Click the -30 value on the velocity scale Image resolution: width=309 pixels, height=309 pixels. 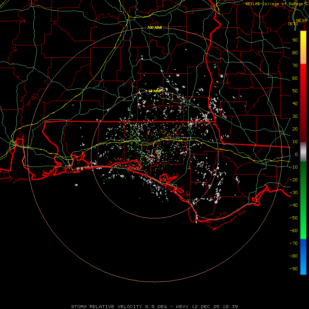pyautogui.click(x=294, y=193)
